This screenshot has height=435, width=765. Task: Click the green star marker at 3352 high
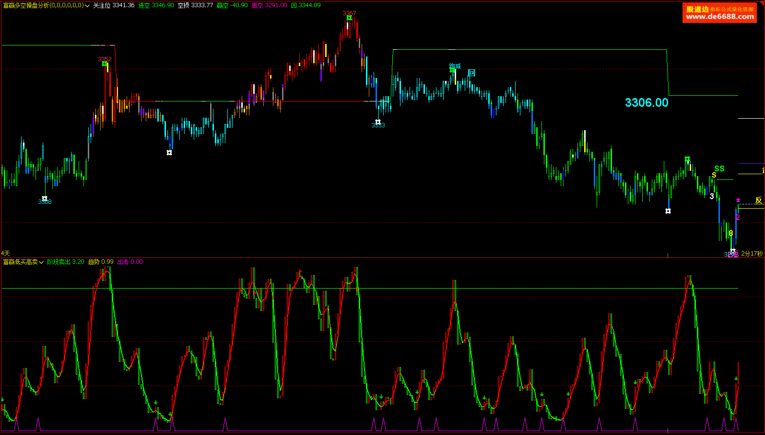click(105, 64)
